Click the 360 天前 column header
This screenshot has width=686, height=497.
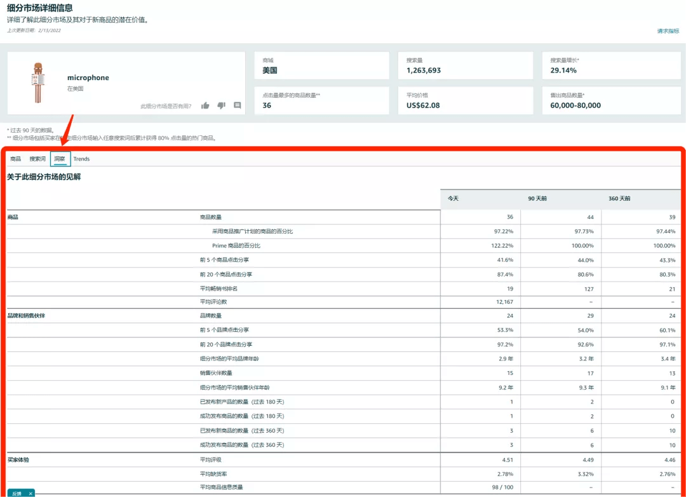[x=619, y=199]
